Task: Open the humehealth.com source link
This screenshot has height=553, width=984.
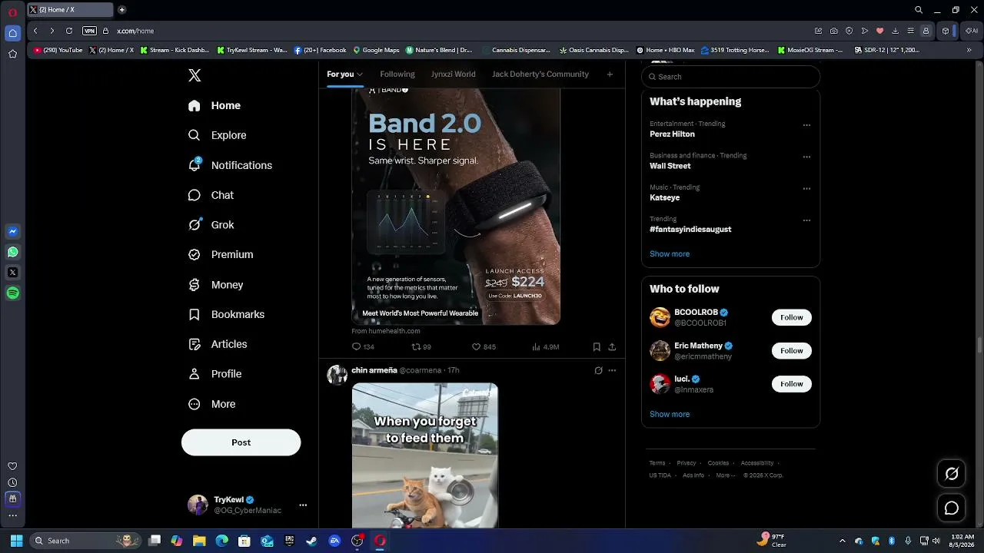Action: point(386,331)
